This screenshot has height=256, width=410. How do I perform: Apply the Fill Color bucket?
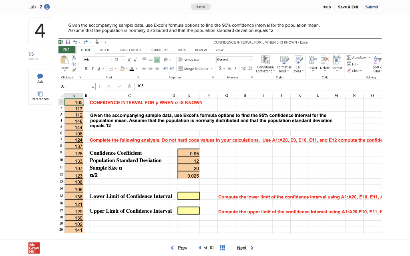[x=122, y=69]
